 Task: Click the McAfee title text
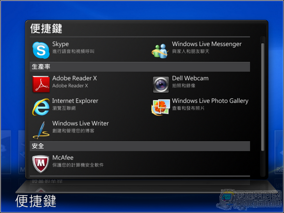click(x=63, y=158)
